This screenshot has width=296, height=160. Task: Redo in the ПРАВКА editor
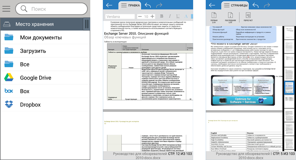pyautogui.click(x=159, y=5)
